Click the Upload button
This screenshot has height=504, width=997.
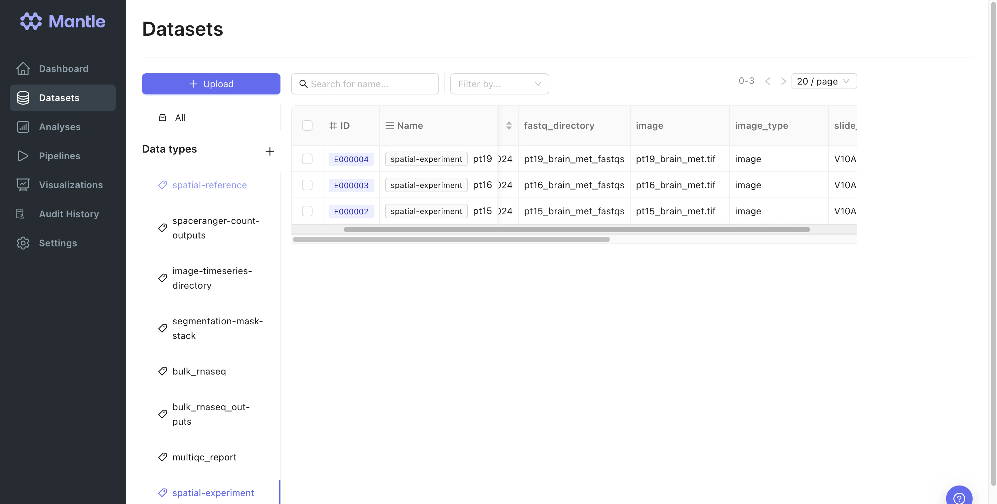tap(211, 84)
